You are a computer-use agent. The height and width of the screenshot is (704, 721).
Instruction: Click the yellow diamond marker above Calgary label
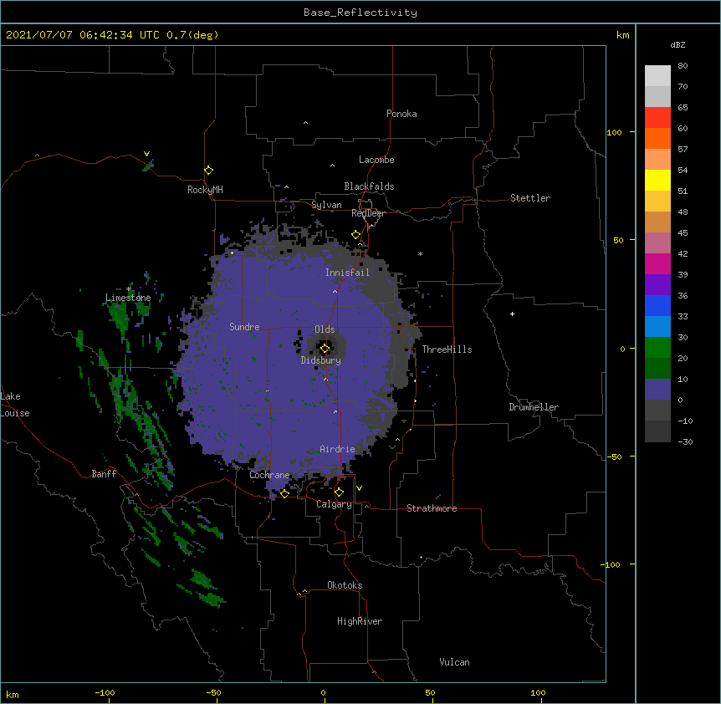pos(339,492)
